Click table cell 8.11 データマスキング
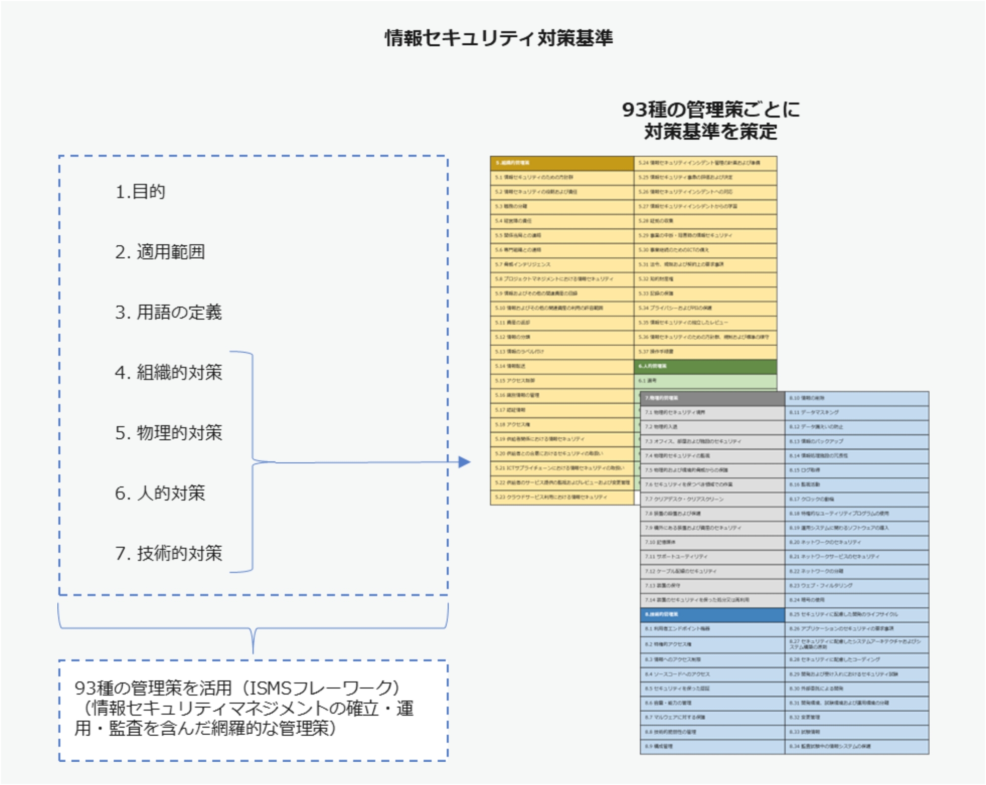986x785 pixels. (x=857, y=413)
